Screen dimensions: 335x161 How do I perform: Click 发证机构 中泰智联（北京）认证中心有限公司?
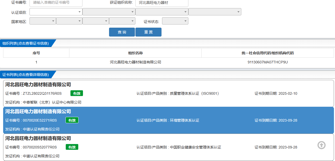point(43,102)
